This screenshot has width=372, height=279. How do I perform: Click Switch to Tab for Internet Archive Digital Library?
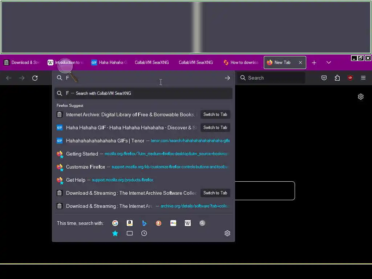(x=215, y=114)
